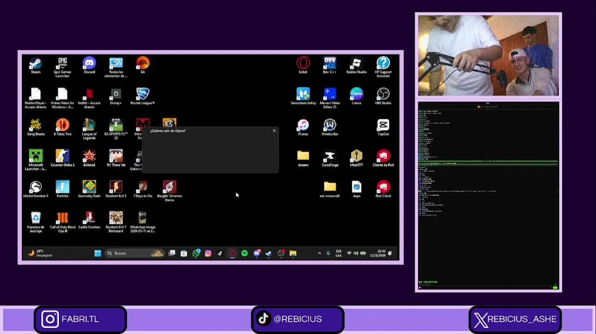
Task: Select the Enlisted game icon
Action: coord(89,159)
